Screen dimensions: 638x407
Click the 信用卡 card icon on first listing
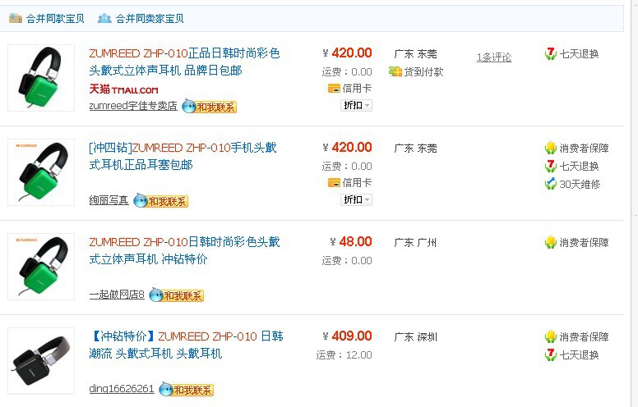334,88
